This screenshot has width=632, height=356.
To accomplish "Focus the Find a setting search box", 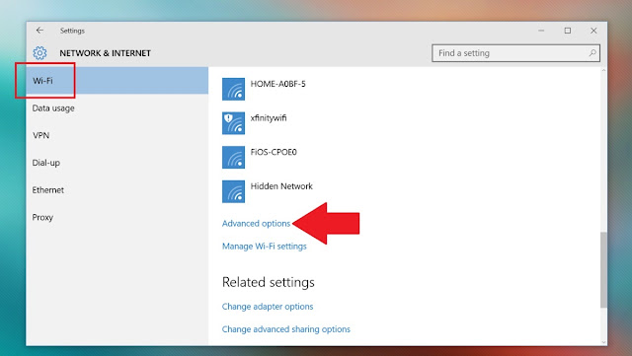I will pos(515,53).
